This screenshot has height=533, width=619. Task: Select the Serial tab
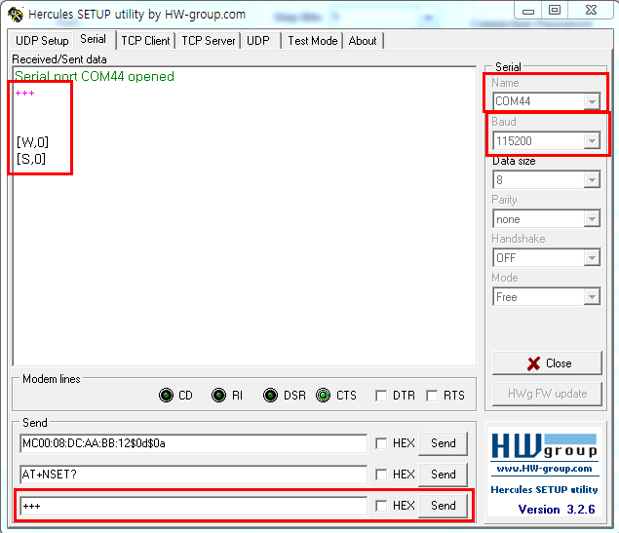click(x=94, y=39)
